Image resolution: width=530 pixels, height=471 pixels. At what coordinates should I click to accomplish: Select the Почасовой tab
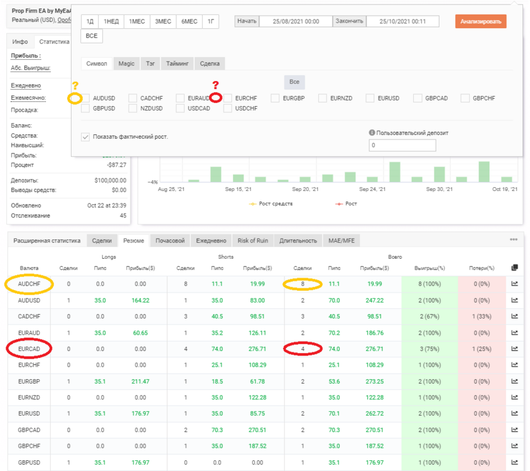pyautogui.click(x=170, y=241)
